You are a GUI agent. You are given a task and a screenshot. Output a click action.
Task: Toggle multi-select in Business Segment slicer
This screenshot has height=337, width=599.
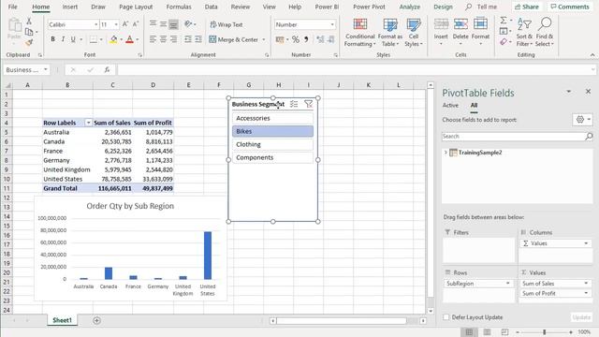click(x=294, y=104)
